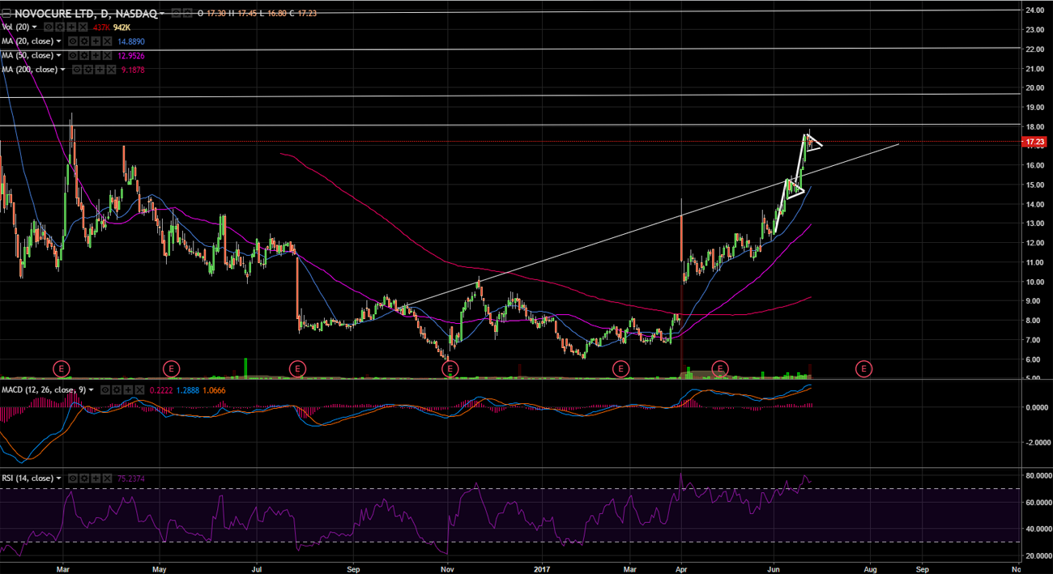The width and height of the screenshot is (1053, 574).
Task: Toggle visibility of MACD indicator
Action: click(x=105, y=390)
